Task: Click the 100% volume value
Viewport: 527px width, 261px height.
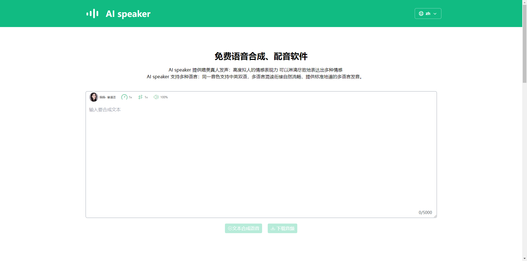Action: coord(164,97)
